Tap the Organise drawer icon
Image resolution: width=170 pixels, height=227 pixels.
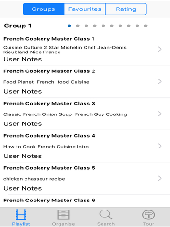pos(63,215)
